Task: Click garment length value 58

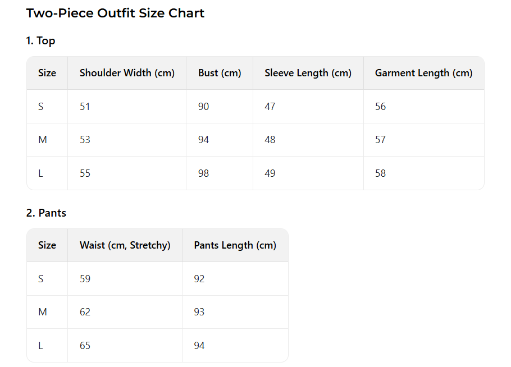Action: 381,173
